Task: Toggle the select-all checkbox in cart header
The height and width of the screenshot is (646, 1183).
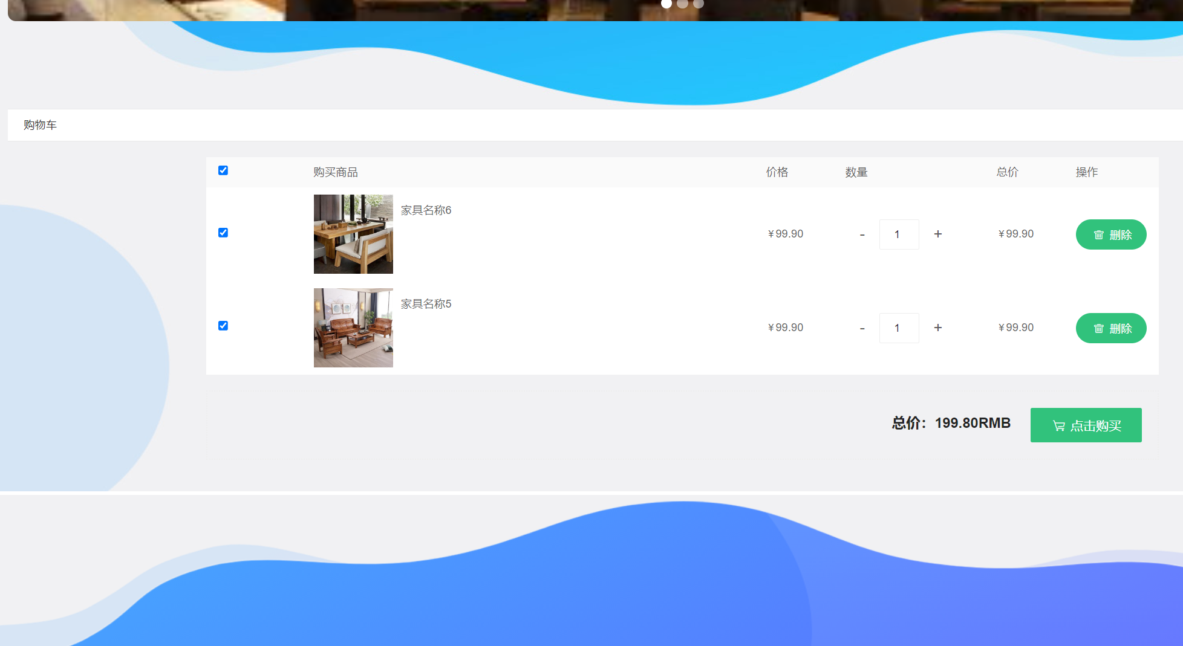Action: [x=223, y=170]
